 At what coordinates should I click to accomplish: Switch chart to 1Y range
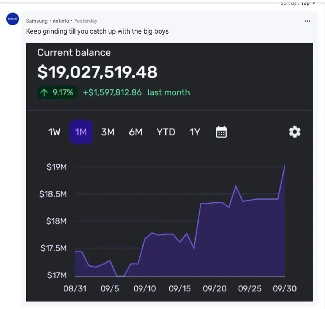[194, 132]
